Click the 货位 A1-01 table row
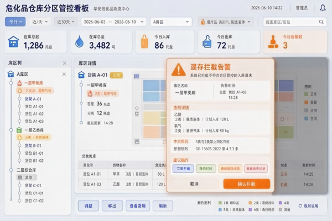The height and width of the screenshot is (221, 332). click(x=122, y=174)
